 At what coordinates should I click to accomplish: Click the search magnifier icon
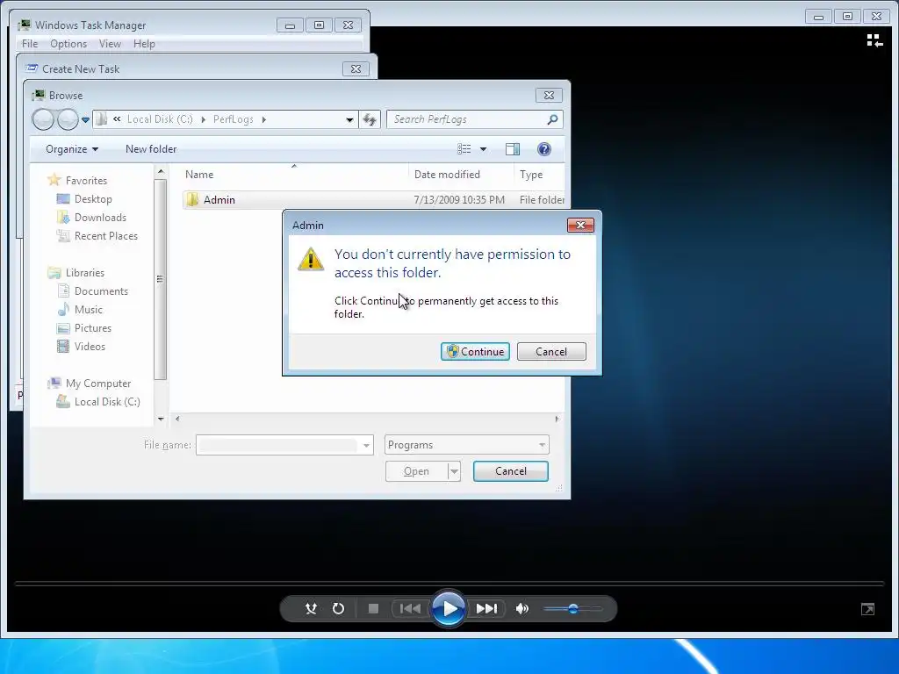pyautogui.click(x=552, y=119)
